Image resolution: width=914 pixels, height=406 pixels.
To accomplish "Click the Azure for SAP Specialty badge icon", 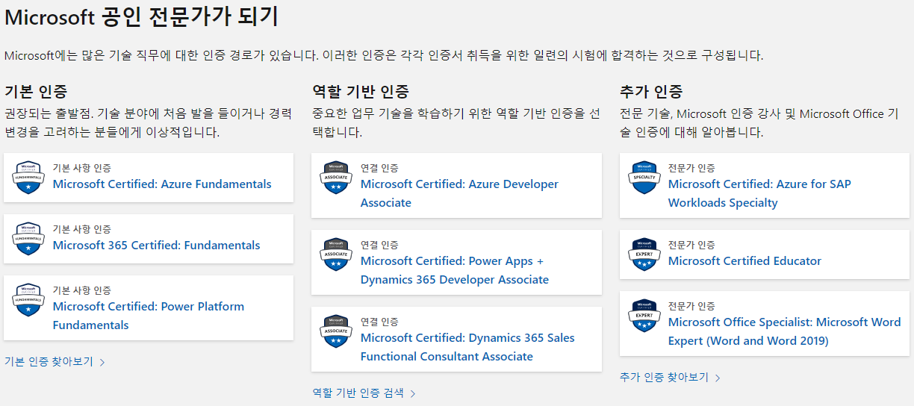I will (x=644, y=178).
